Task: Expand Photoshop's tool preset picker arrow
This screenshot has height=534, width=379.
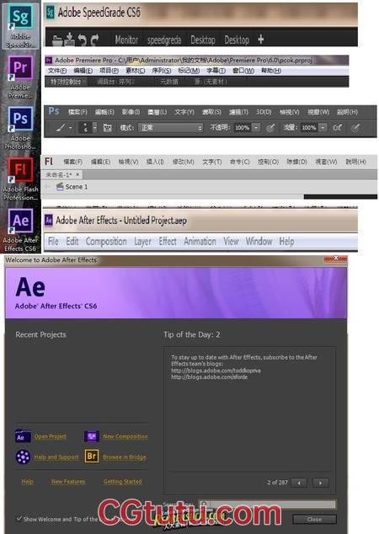Action: click(x=71, y=128)
